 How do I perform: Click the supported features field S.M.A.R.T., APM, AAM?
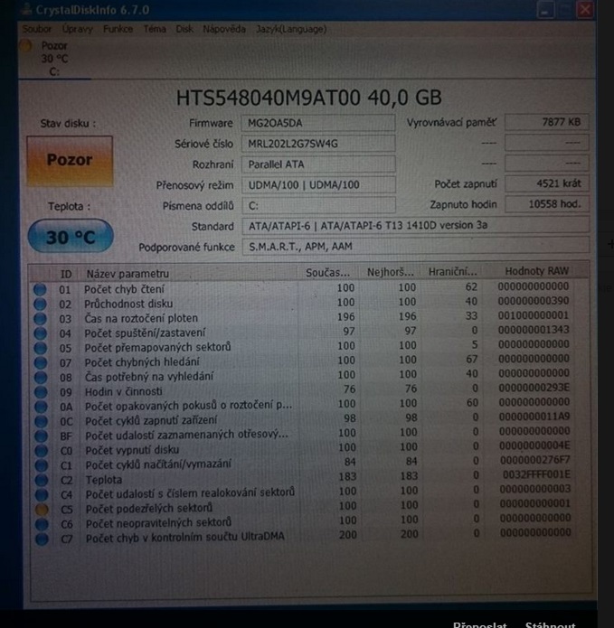pyautogui.click(x=416, y=247)
